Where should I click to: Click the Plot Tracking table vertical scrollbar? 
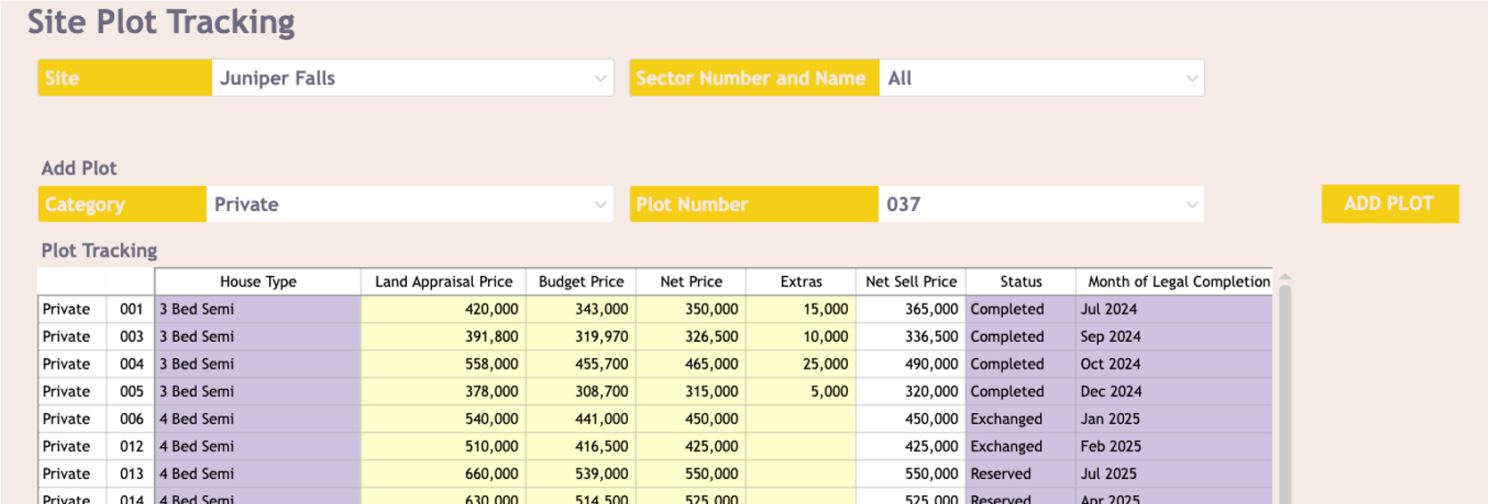coord(1285,394)
